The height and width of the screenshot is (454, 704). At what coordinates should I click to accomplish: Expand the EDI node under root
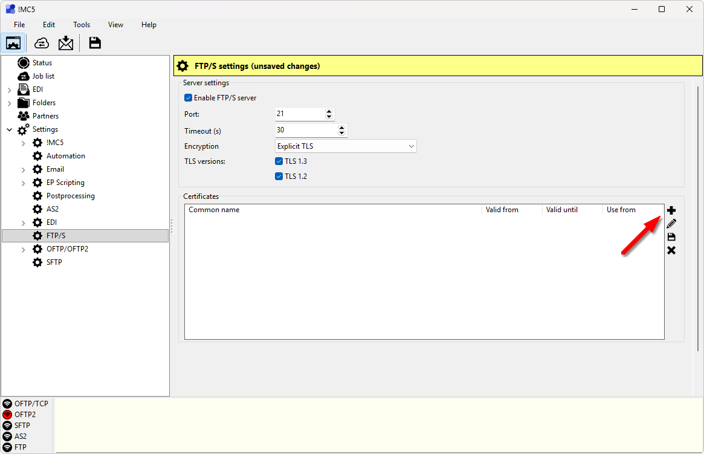(10, 90)
